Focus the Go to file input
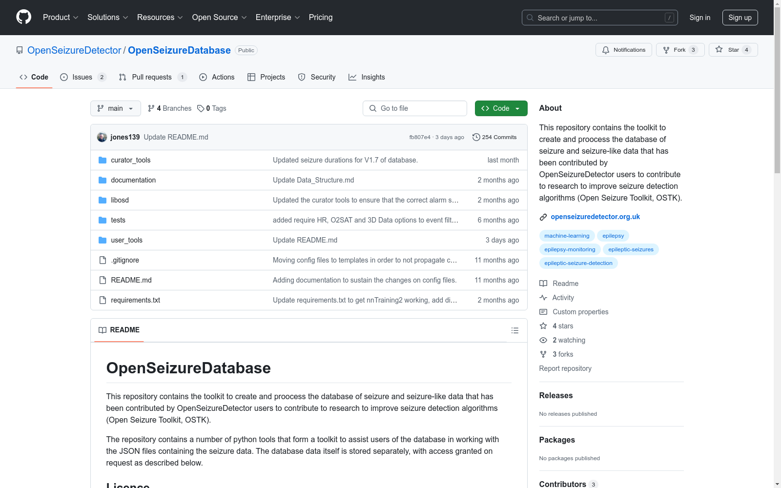Image resolution: width=781 pixels, height=488 pixels. (x=415, y=108)
